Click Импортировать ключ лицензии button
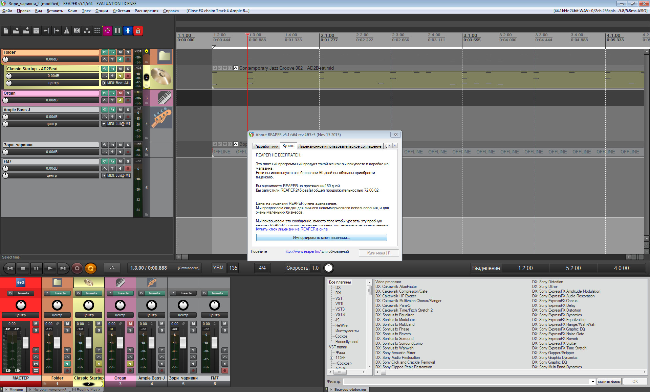The height and width of the screenshot is (392, 650). (322, 237)
